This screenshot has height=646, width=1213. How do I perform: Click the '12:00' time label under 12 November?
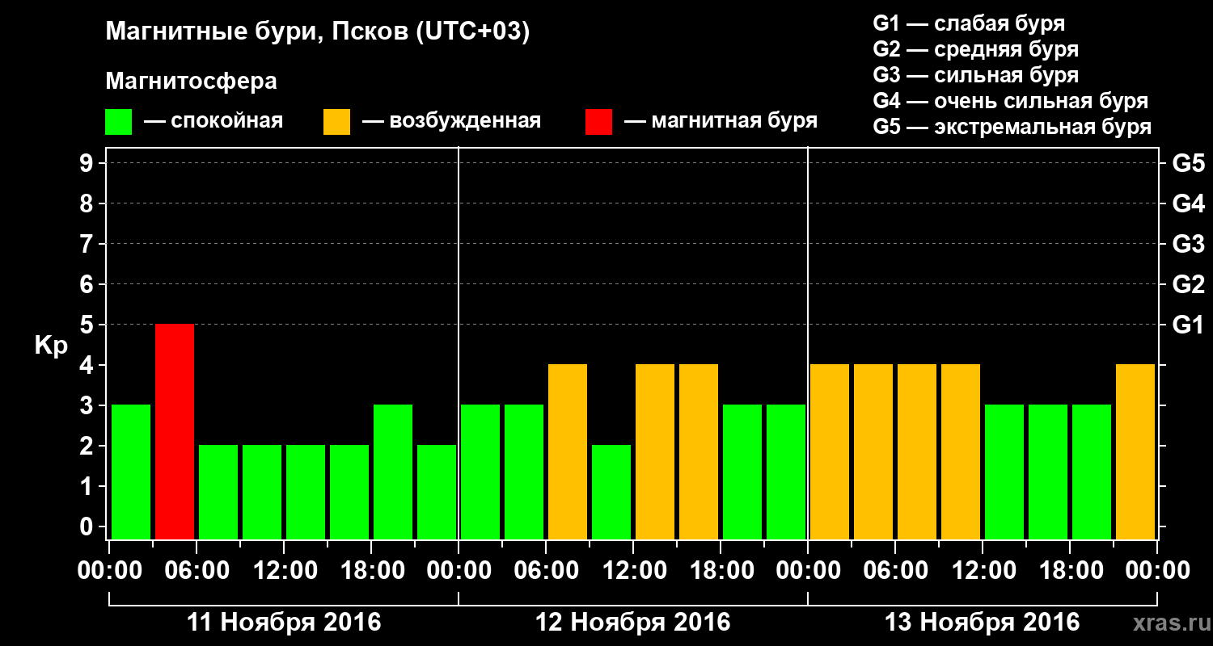pos(633,571)
